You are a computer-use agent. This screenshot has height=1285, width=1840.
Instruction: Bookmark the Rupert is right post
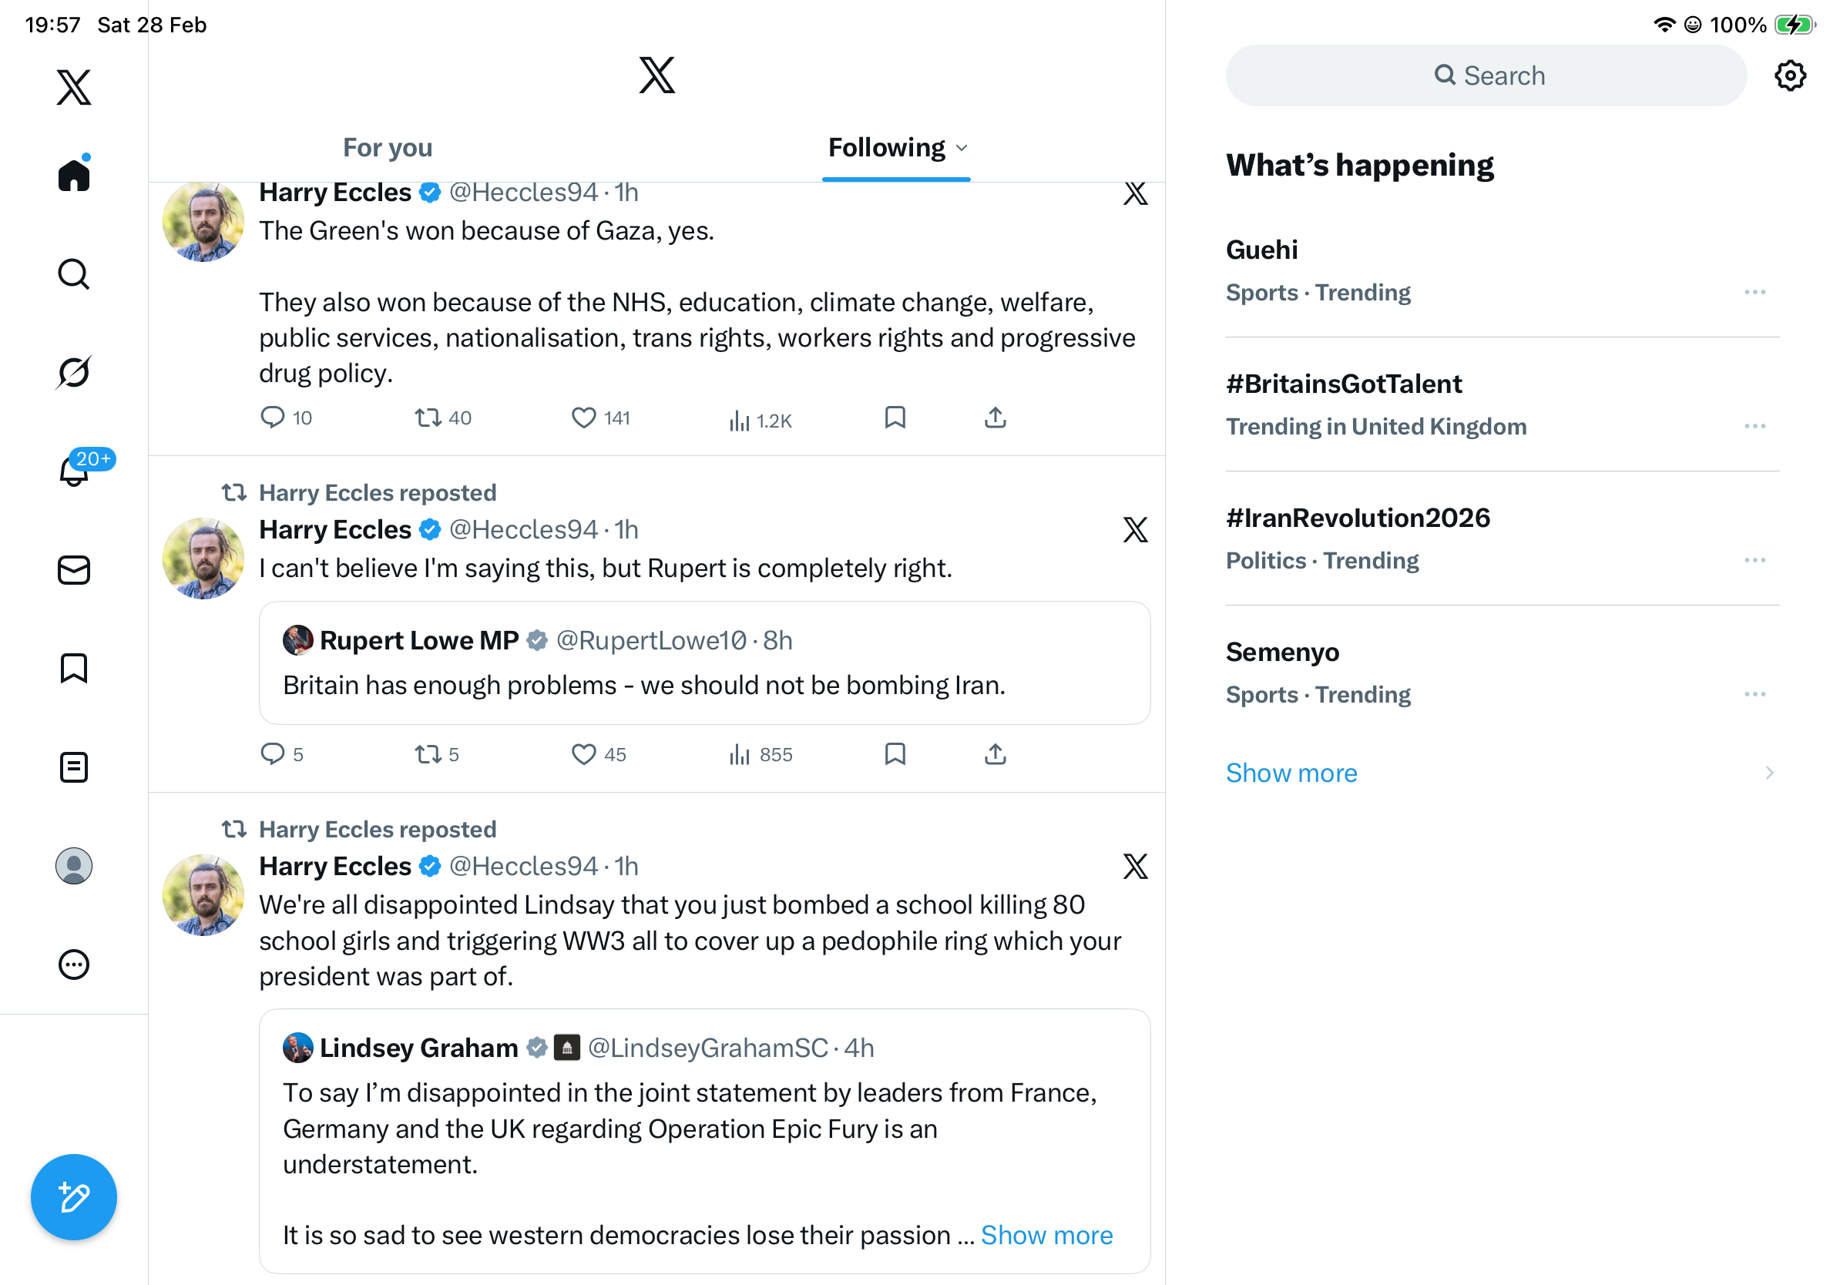[x=895, y=754]
